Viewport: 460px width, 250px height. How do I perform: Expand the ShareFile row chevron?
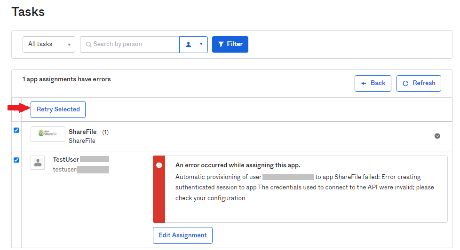click(437, 136)
